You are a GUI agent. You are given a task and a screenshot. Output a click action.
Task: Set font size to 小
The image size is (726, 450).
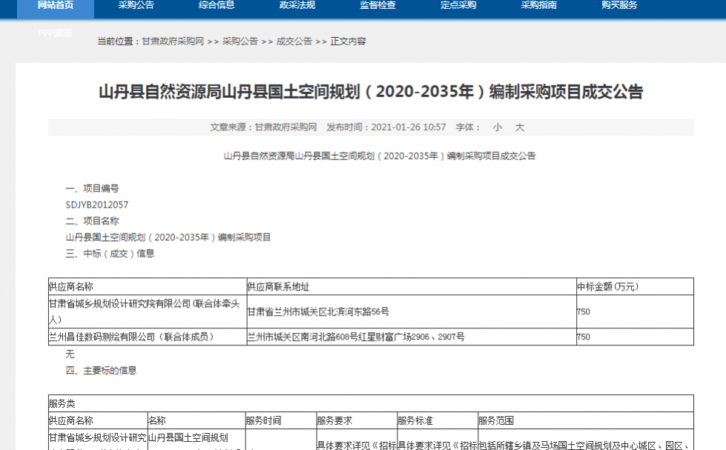[x=498, y=128]
